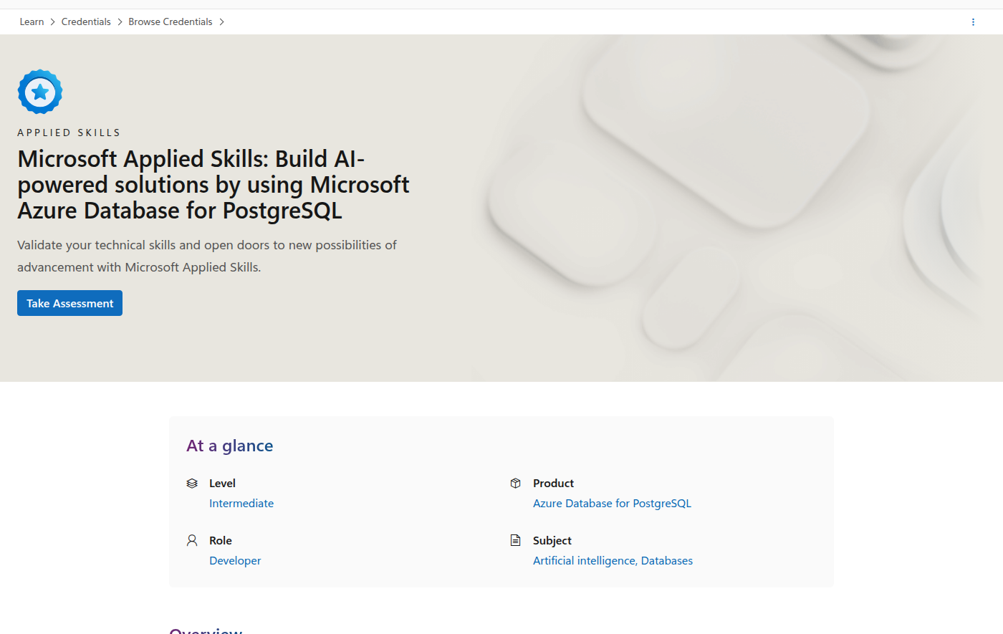This screenshot has height=634, width=1003.
Task: Open the Intermediate level link
Action: coord(241,504)
